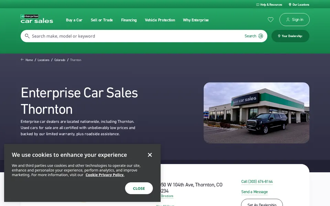The width and height of the screenshot is (330, 206).
Task: Click the Thornton breadcrumb text
Action: (76, 60)
